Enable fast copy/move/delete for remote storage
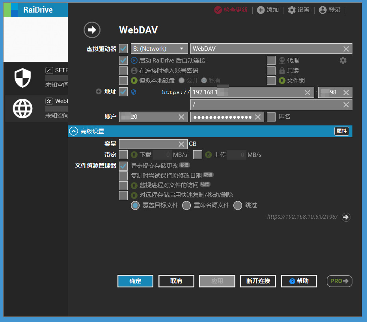This screenshot has width=367, height=322. 123,195
